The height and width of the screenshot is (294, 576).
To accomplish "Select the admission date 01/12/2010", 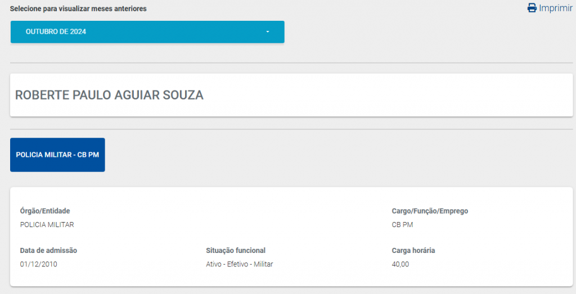I will pyautogui.click(x=38, y=264).
